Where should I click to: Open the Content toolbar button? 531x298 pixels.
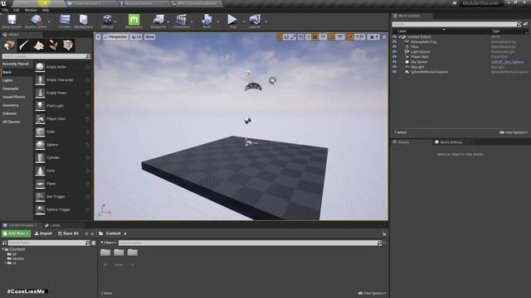click(x=65, y=21)
